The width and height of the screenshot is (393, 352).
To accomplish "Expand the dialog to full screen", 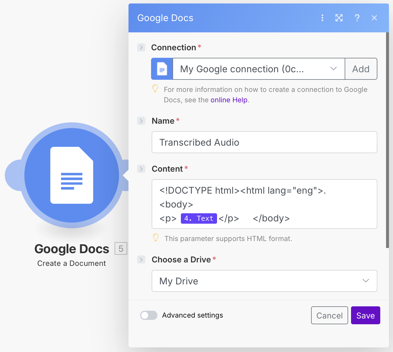I will click(x=339, y=18).
